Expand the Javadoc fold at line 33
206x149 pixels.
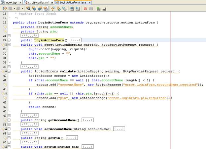coord(9,67)
